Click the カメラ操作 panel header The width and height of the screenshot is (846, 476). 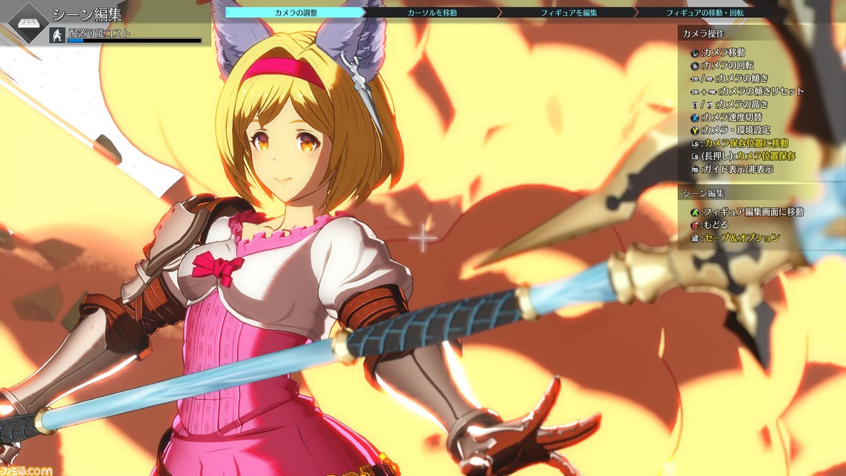[x=705, y=34]
